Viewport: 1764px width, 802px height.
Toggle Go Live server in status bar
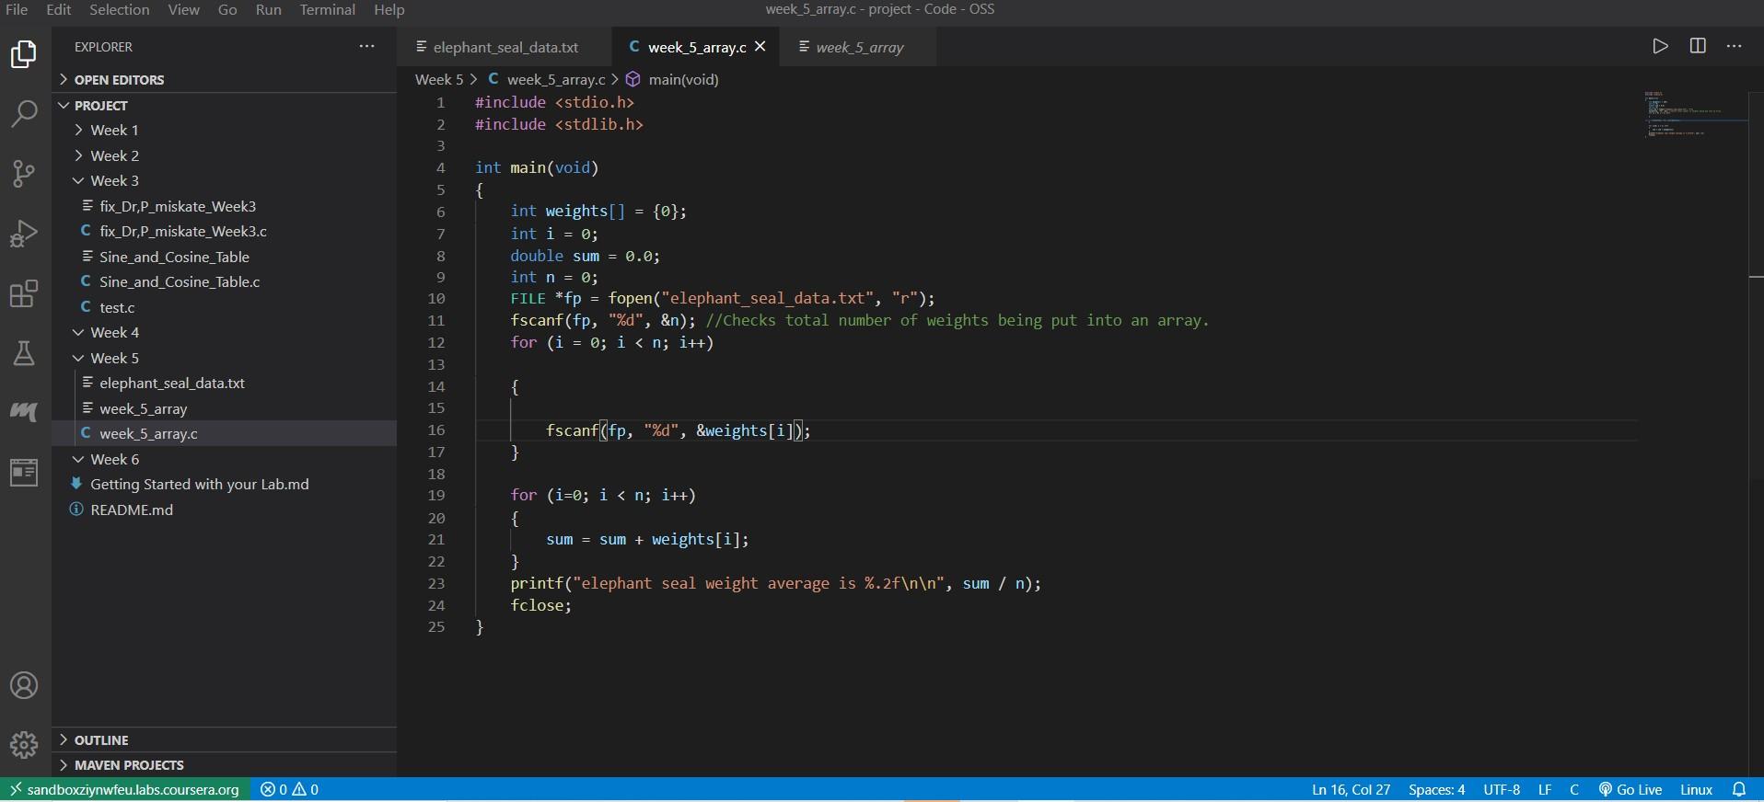(x=1631, y=789)
